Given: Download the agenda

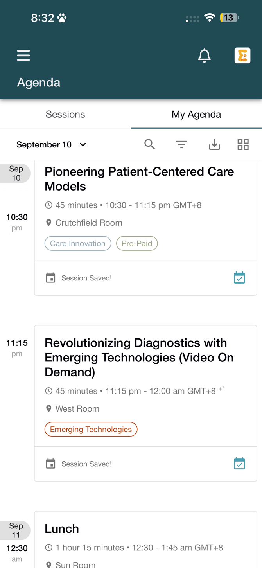Looking at the screenshot, I should coord(214,145).
